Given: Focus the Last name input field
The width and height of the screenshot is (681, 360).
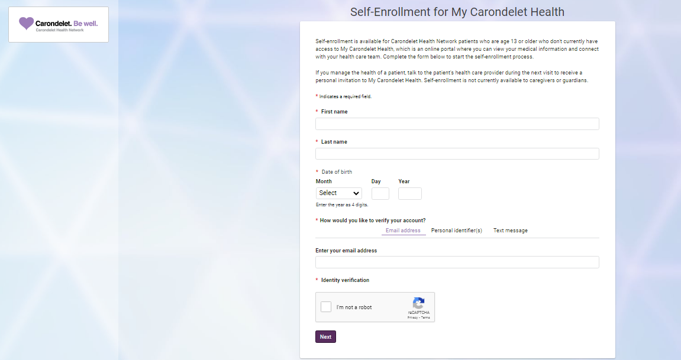Looking at the screenshot, I should point(457,154).
